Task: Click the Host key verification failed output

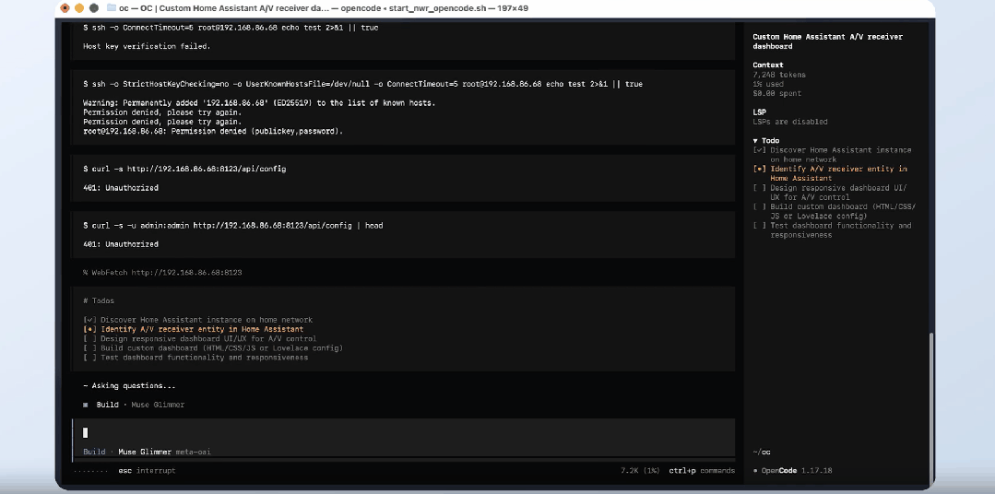Action: tap(147, 46)
